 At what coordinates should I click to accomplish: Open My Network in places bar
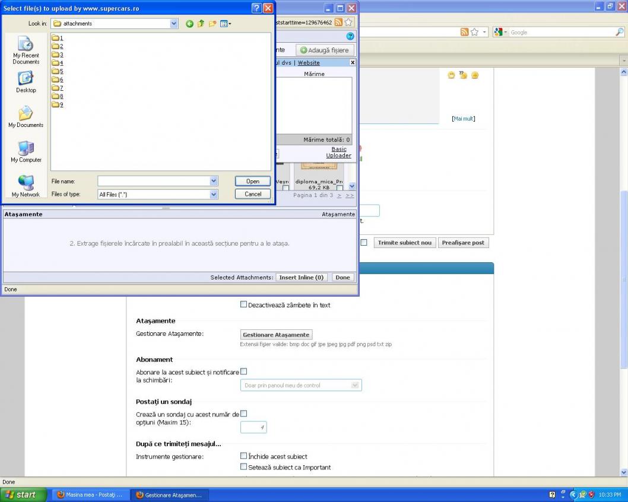click(x=26, y=186)
